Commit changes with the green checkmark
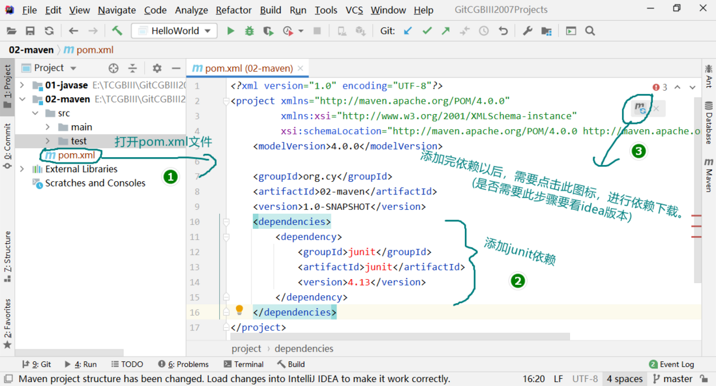Screen dimensions: 716x386 click(427, 31)
